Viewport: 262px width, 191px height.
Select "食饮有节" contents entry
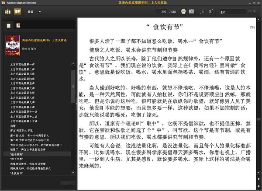click(17, 173)
